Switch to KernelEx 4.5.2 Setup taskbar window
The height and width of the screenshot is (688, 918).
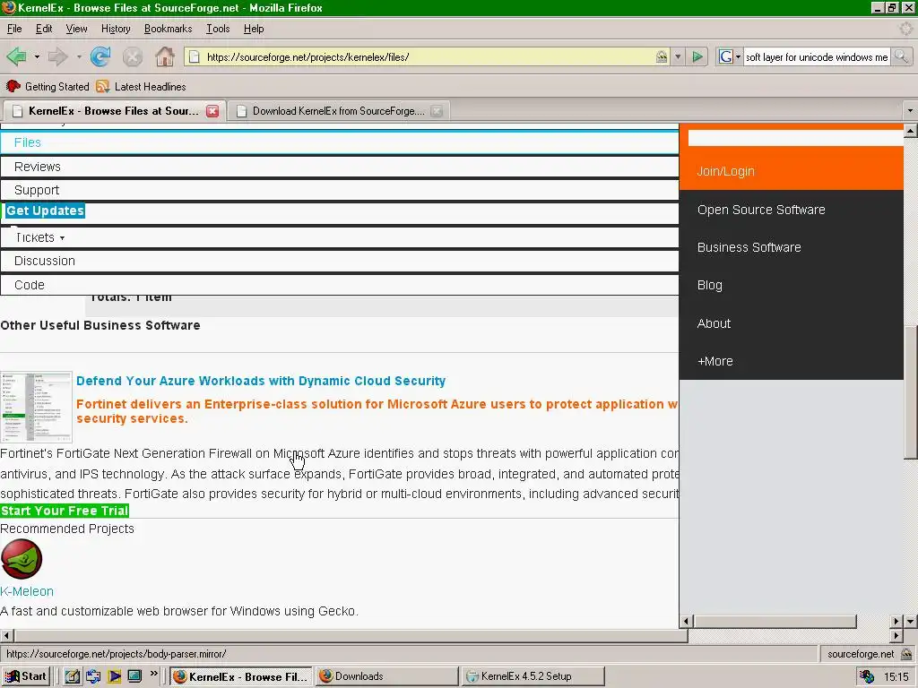click(x=533, y=676)
